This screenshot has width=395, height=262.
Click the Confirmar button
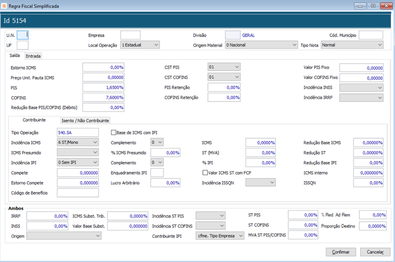click(341, 252)
